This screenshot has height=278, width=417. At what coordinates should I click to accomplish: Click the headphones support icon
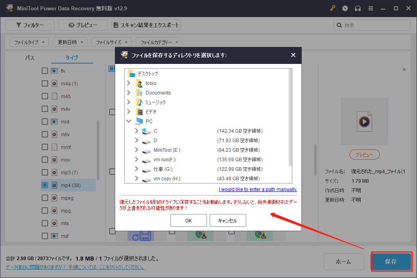(x=358, y=8)
